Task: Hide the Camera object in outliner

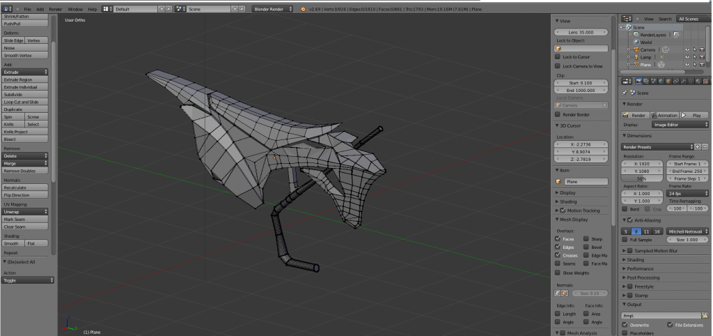Action: coord(687,49)
